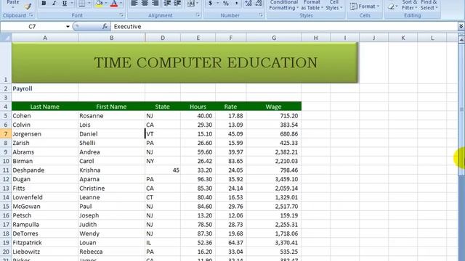Image resolution: width=465 pixels, height=261 pixels.
Task: Center text horizontally
Action: click(145, 3)
